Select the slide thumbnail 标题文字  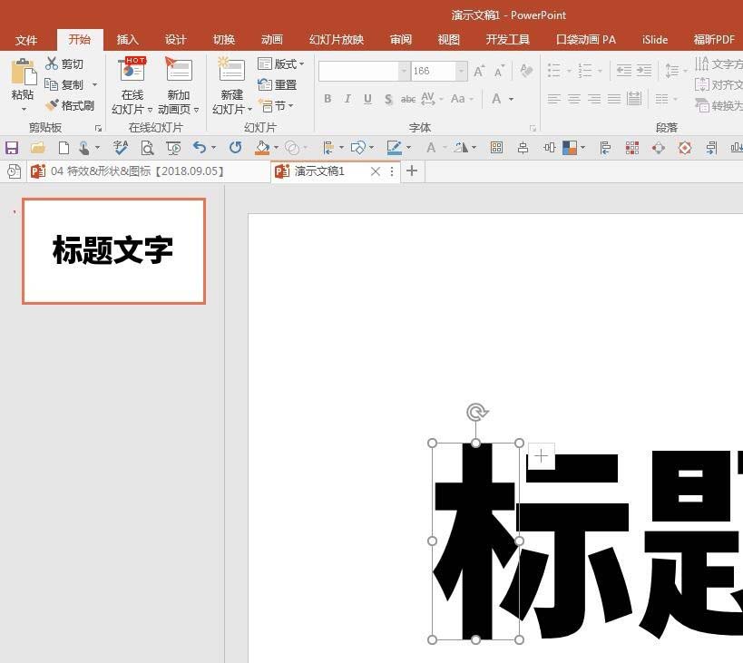coord(113,251)
